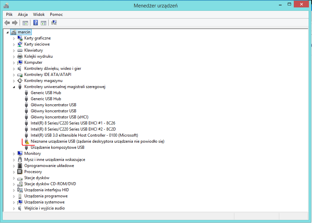Click the Forward arrow toolbar icon
The image size is (312, 223).
(x=15, y=23)
